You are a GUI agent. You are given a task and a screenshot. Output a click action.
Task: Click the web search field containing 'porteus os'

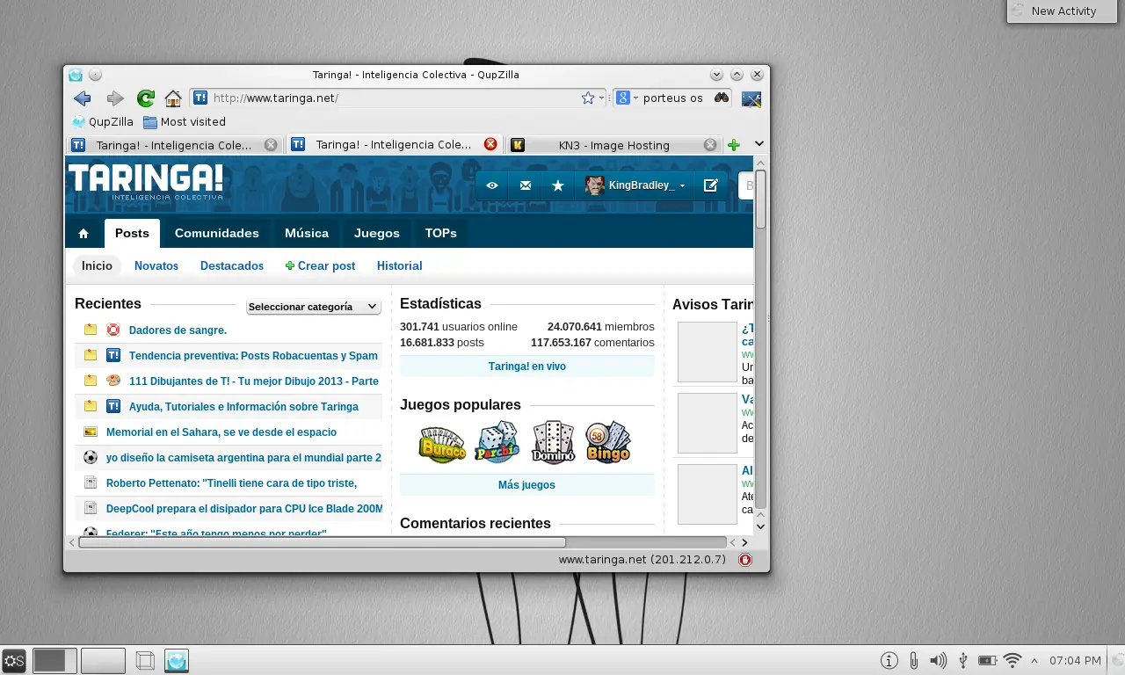point(673,98)
